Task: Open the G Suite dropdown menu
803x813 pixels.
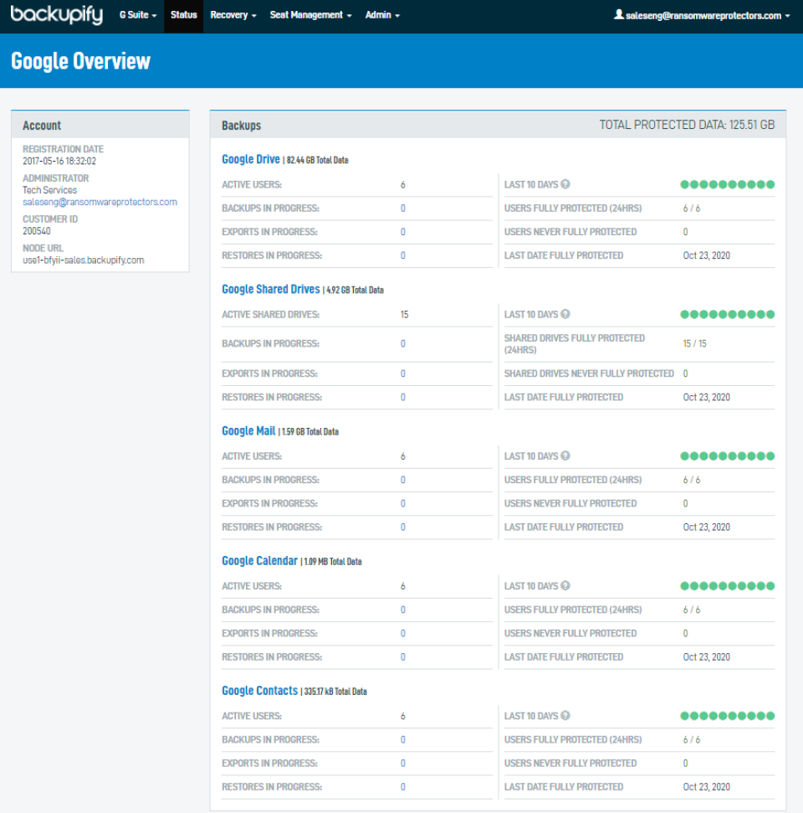Action: (x=136, y=14)
